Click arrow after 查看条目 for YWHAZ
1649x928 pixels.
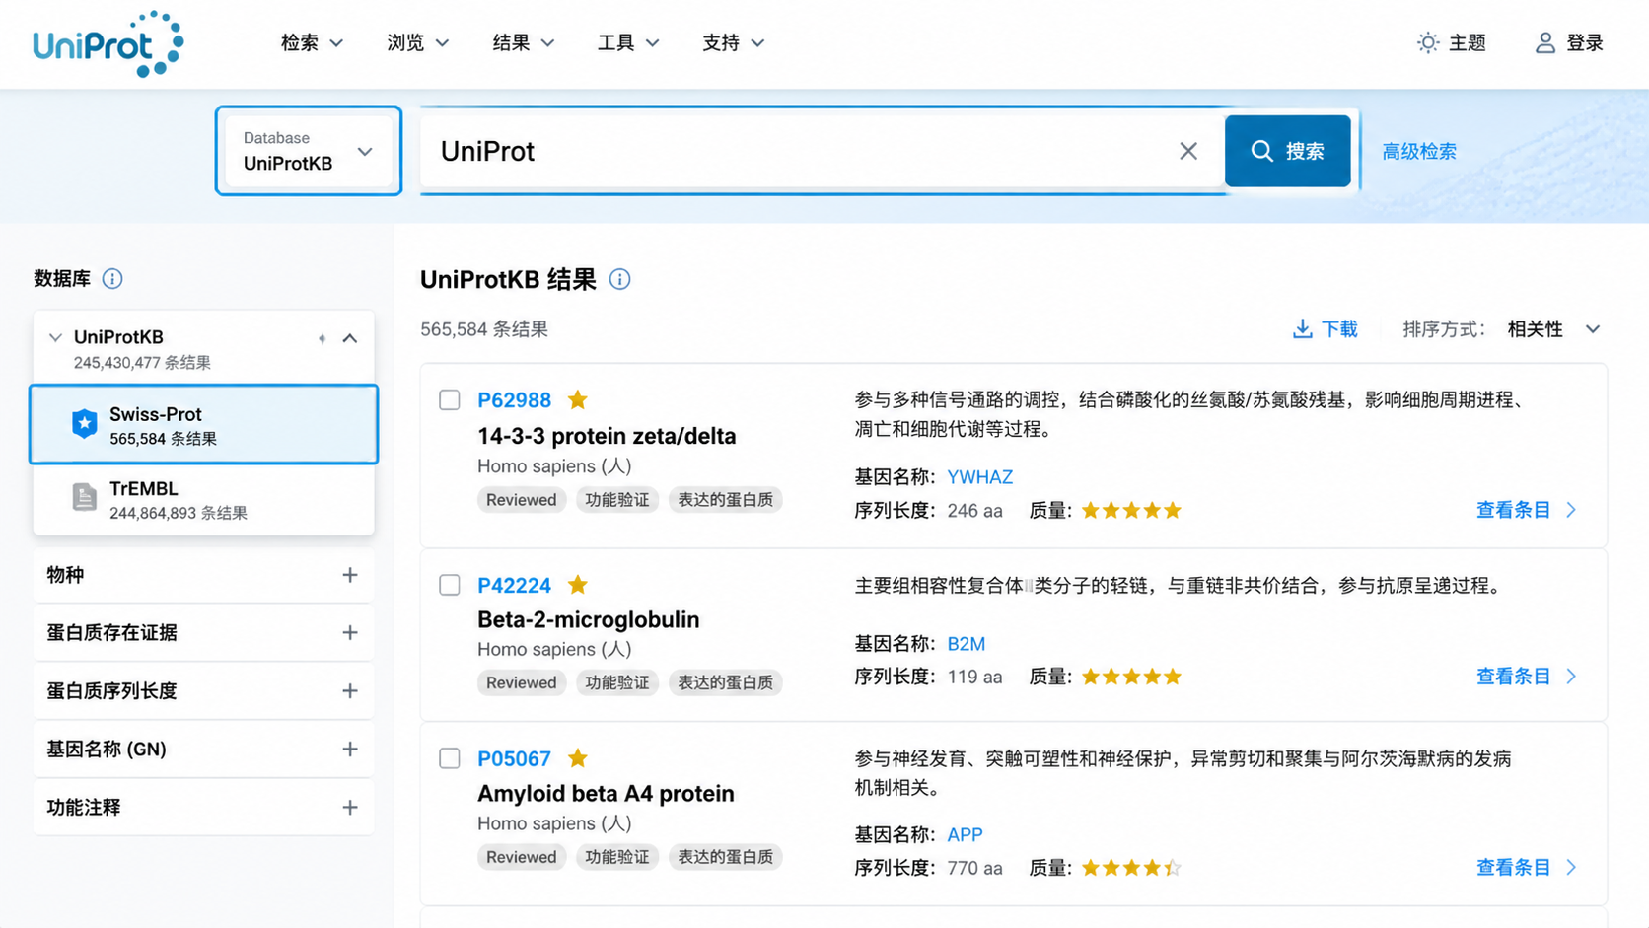pos(1572,510)
